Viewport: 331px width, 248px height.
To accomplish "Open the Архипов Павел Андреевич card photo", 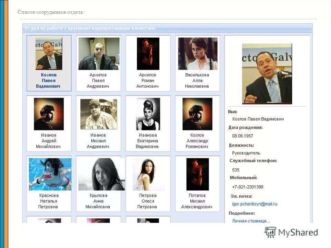I will pos(99,54).
